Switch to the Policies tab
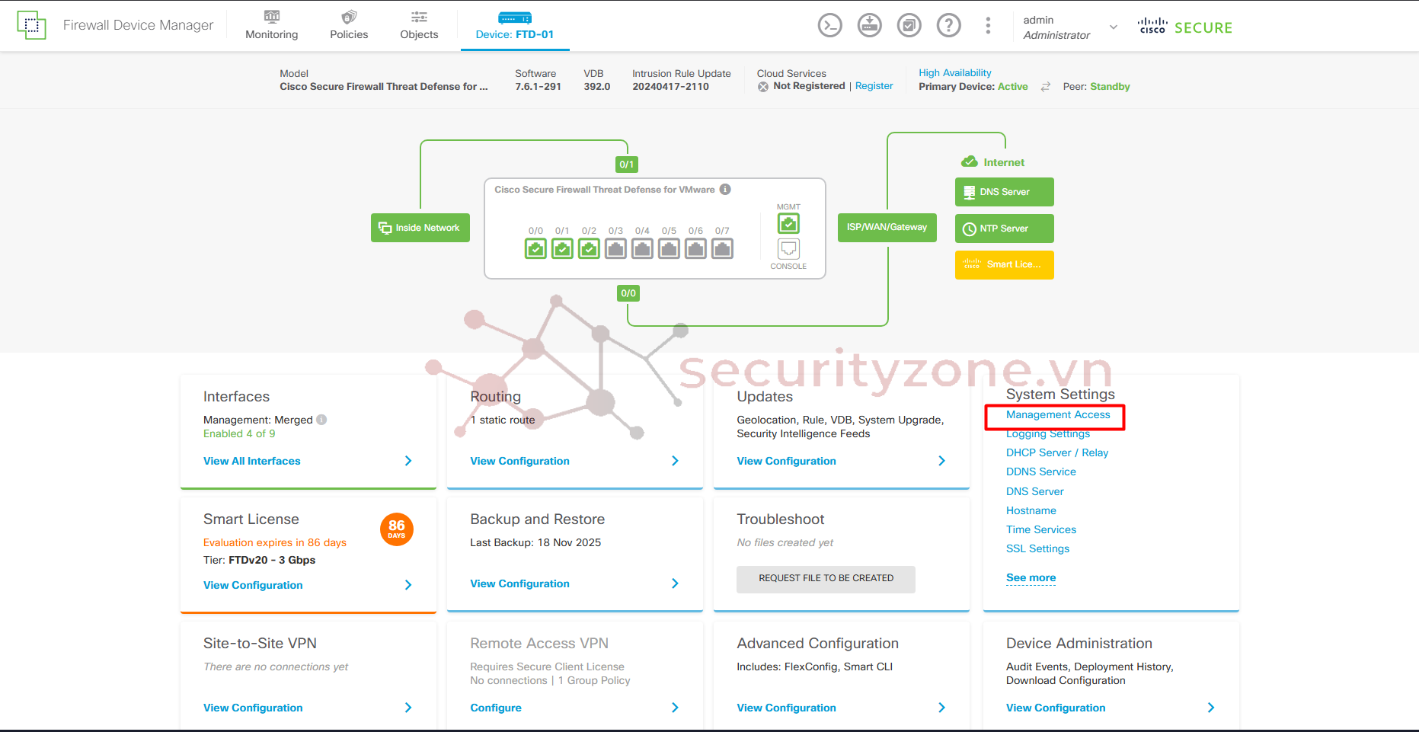 coord(349,26)
